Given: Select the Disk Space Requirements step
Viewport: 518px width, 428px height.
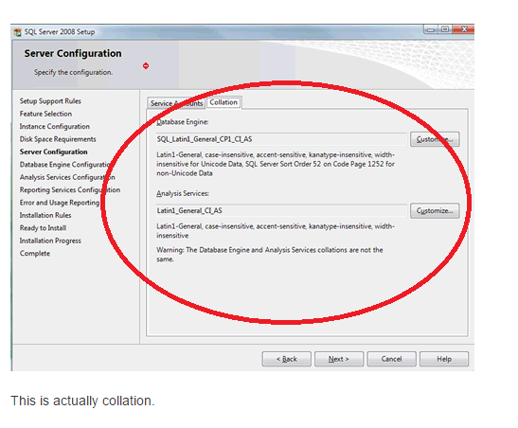Looking at the screenshot, I should (x=58, y=139).
